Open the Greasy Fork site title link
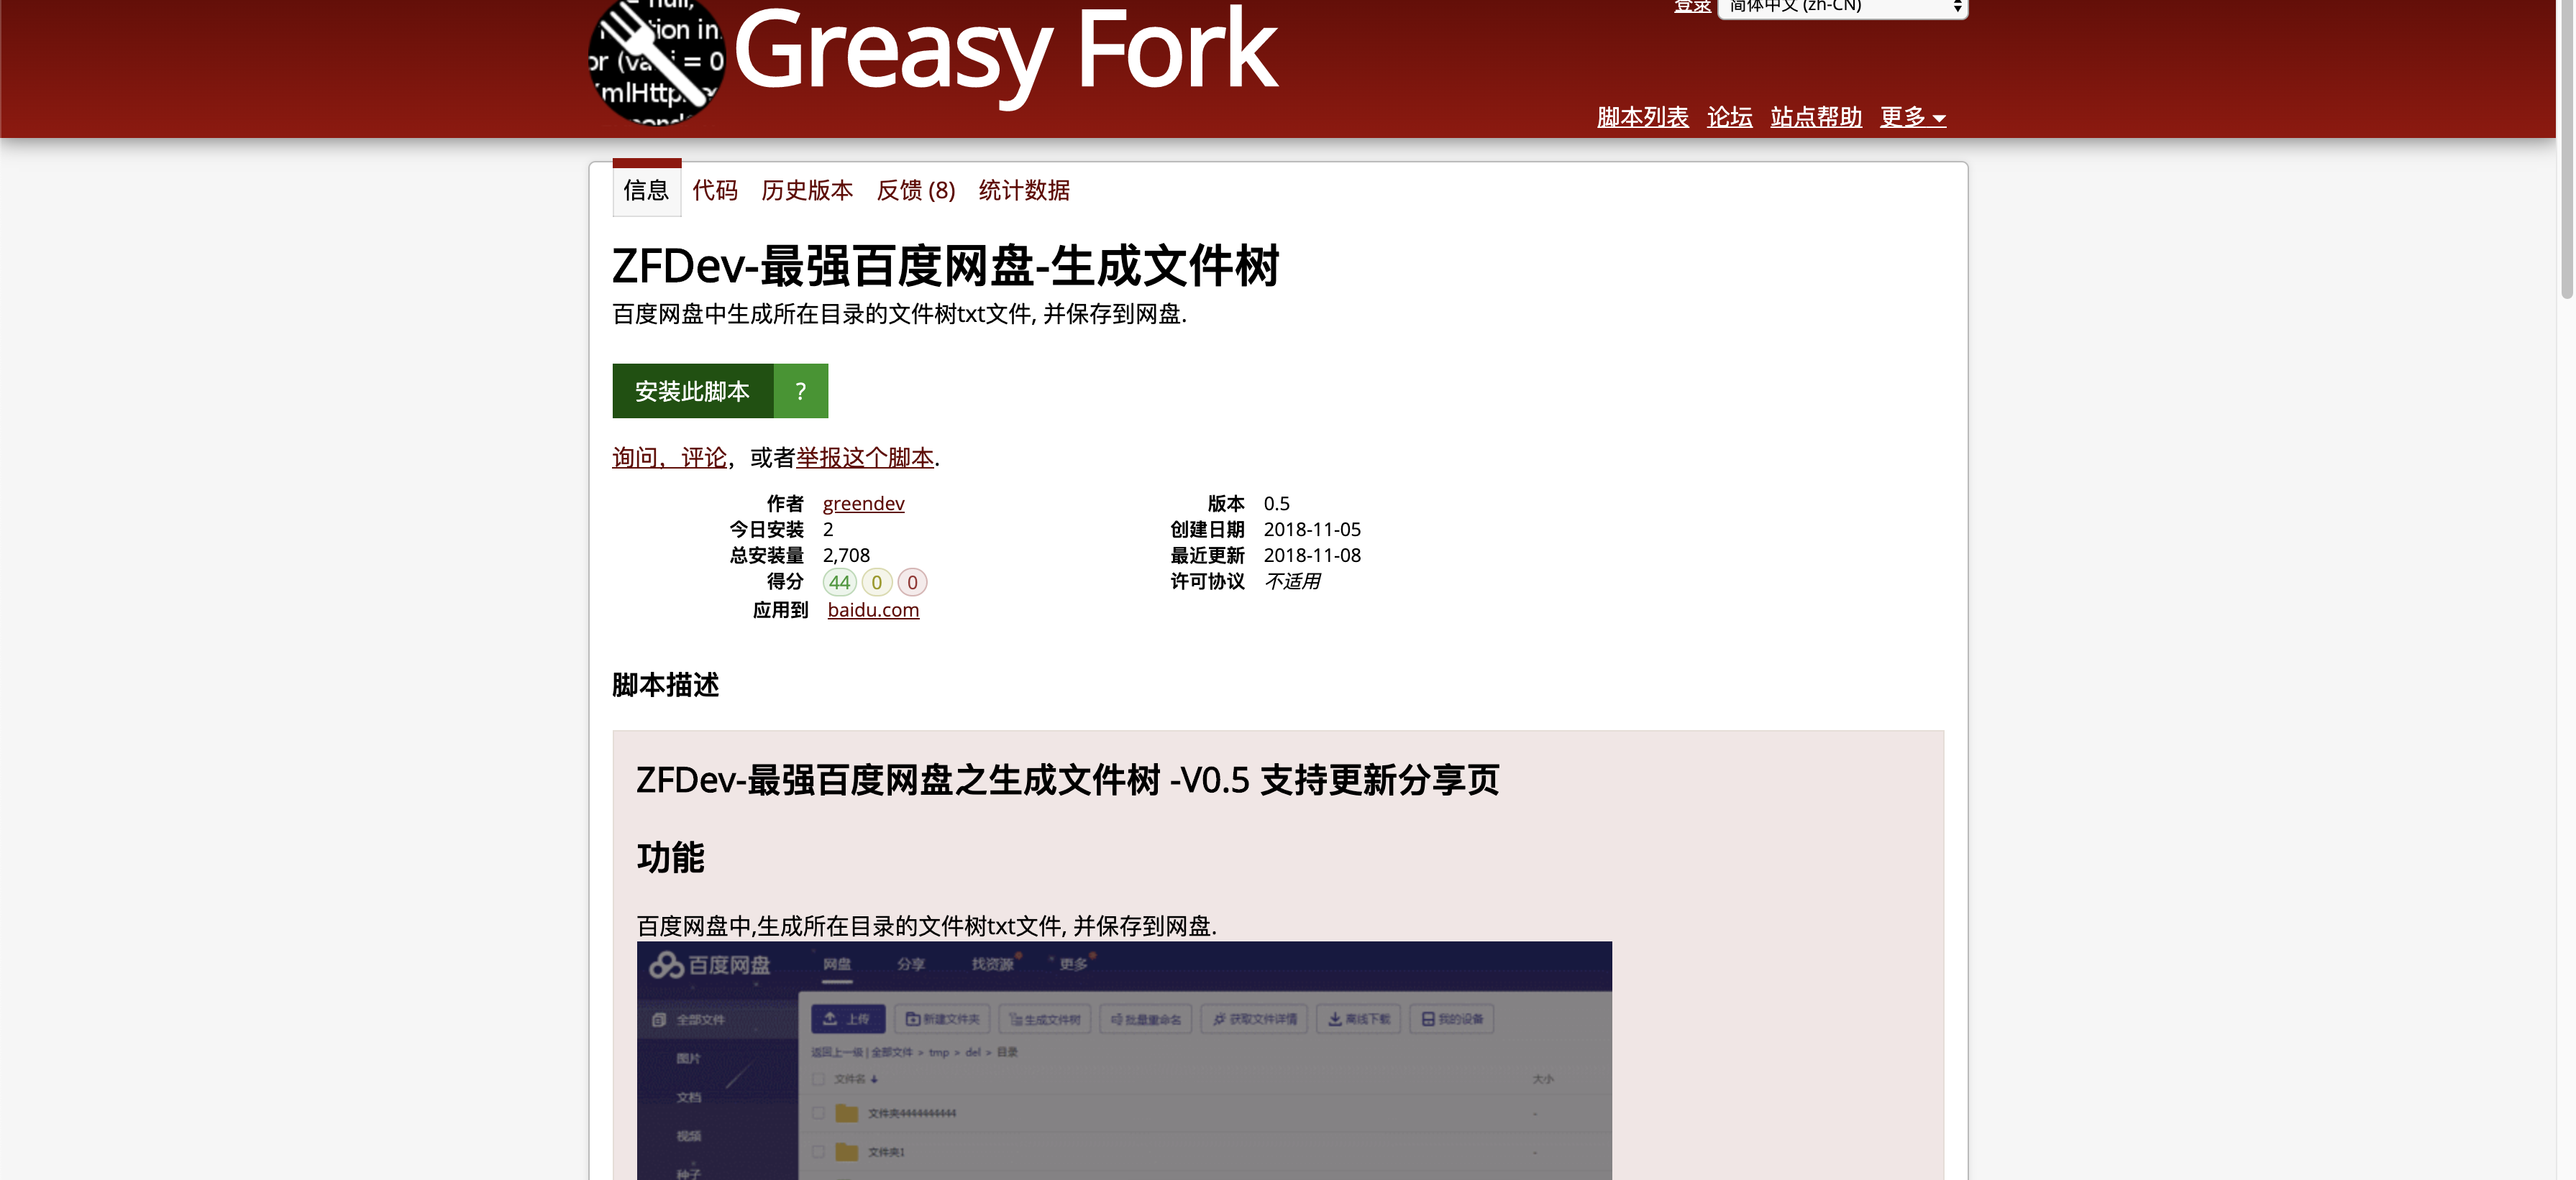Viewport: 2576px width, 1180px height. pyautogui.click(x=1005, y=52)
